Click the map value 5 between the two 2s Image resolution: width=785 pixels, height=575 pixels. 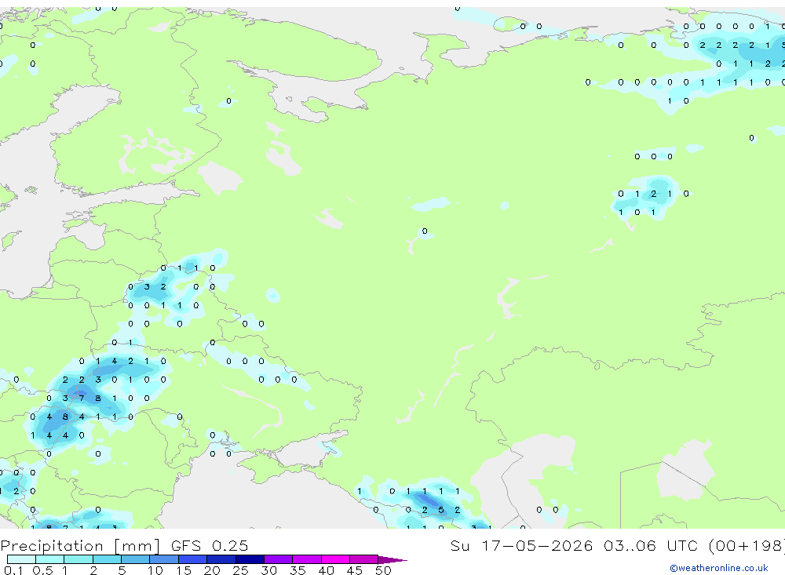(x=440, y=510)
